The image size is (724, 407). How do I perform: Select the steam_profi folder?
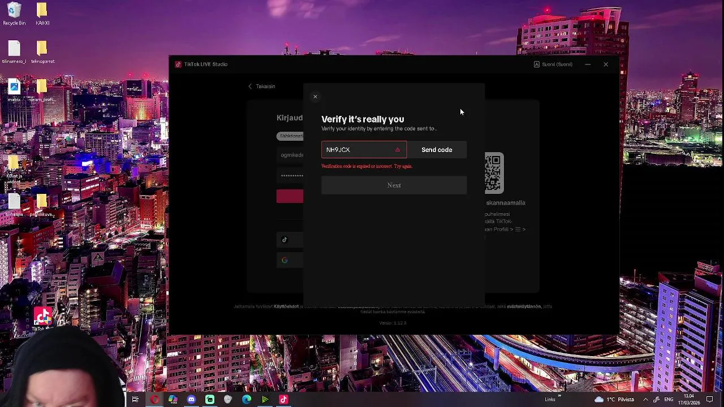(42, 90)
